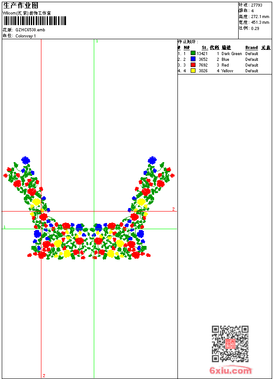This screenshot has height=379, width=273.
Task: Open the 6xiu.com watermark link
Action: pos(231,371)
